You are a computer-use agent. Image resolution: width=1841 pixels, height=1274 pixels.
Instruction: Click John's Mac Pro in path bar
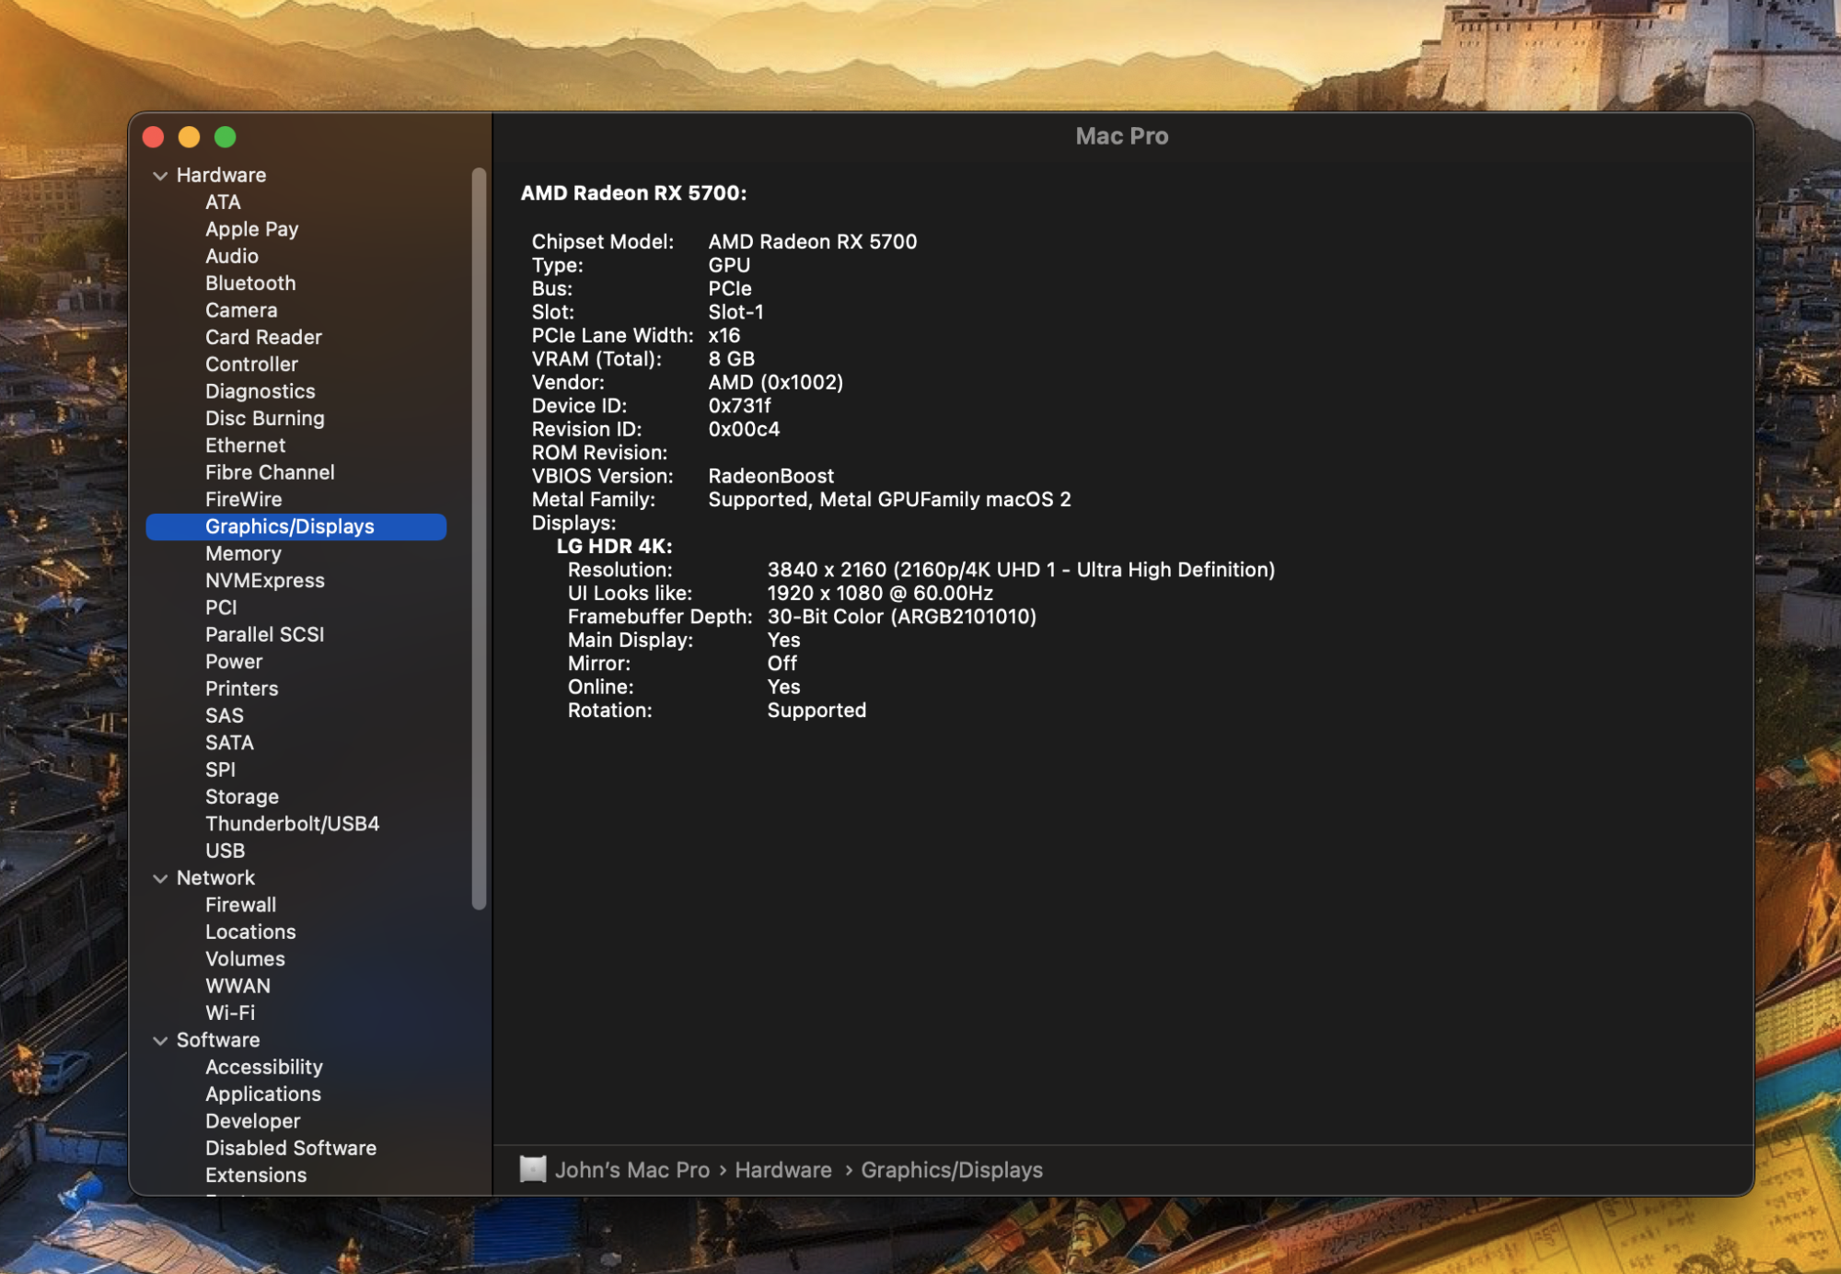pos(632,1170)
